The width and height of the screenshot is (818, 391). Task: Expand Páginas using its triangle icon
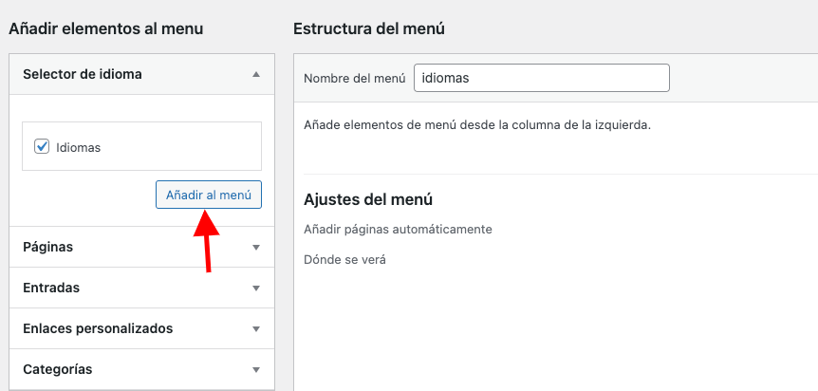[255, 248]
